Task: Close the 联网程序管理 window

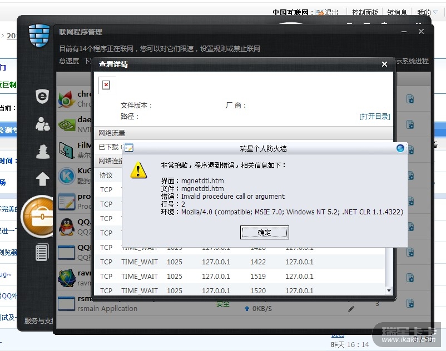Action: pos(422,31)
